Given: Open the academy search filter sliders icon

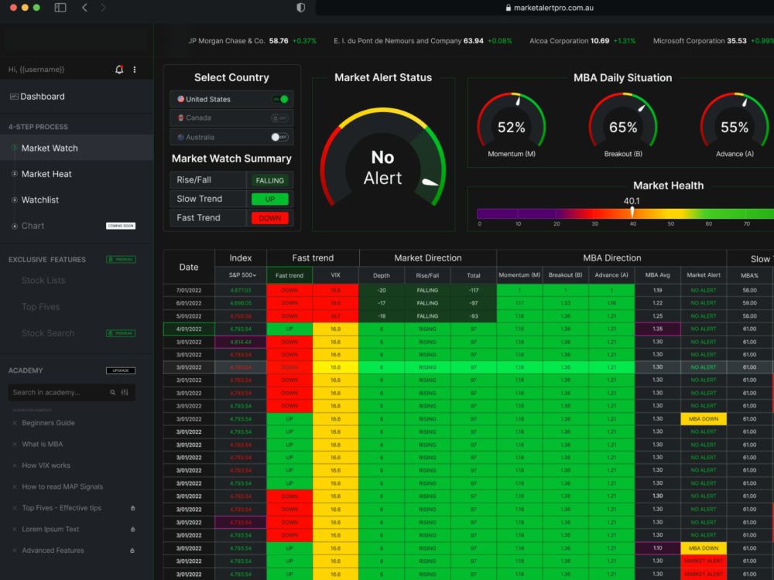Looking at the screenshot, I should [125, 393].
